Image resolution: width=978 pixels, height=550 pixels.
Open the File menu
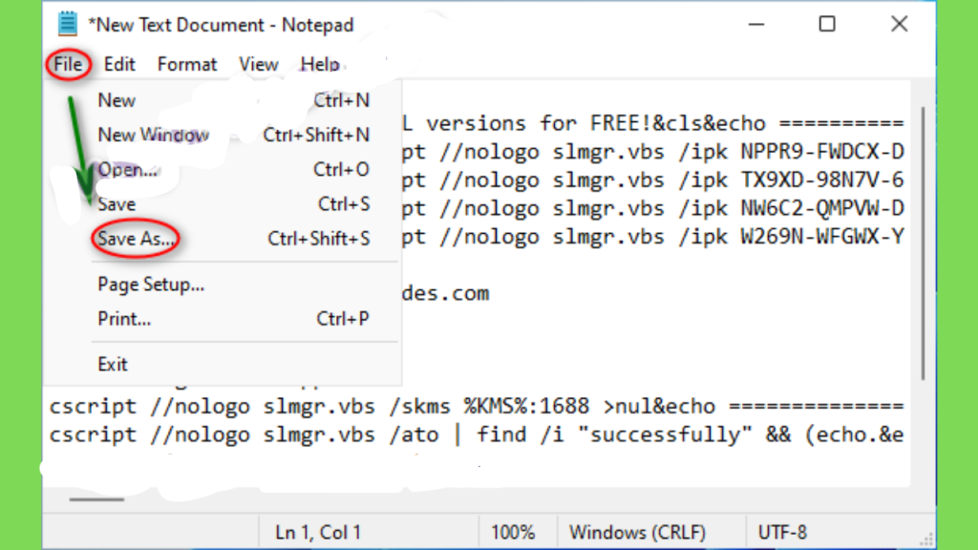pyautogui.click(x=68, y=64)
